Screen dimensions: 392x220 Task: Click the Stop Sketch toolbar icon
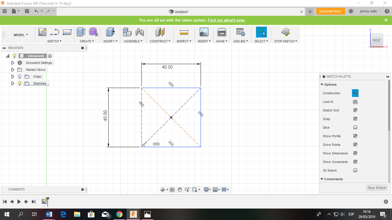point(285,32)
